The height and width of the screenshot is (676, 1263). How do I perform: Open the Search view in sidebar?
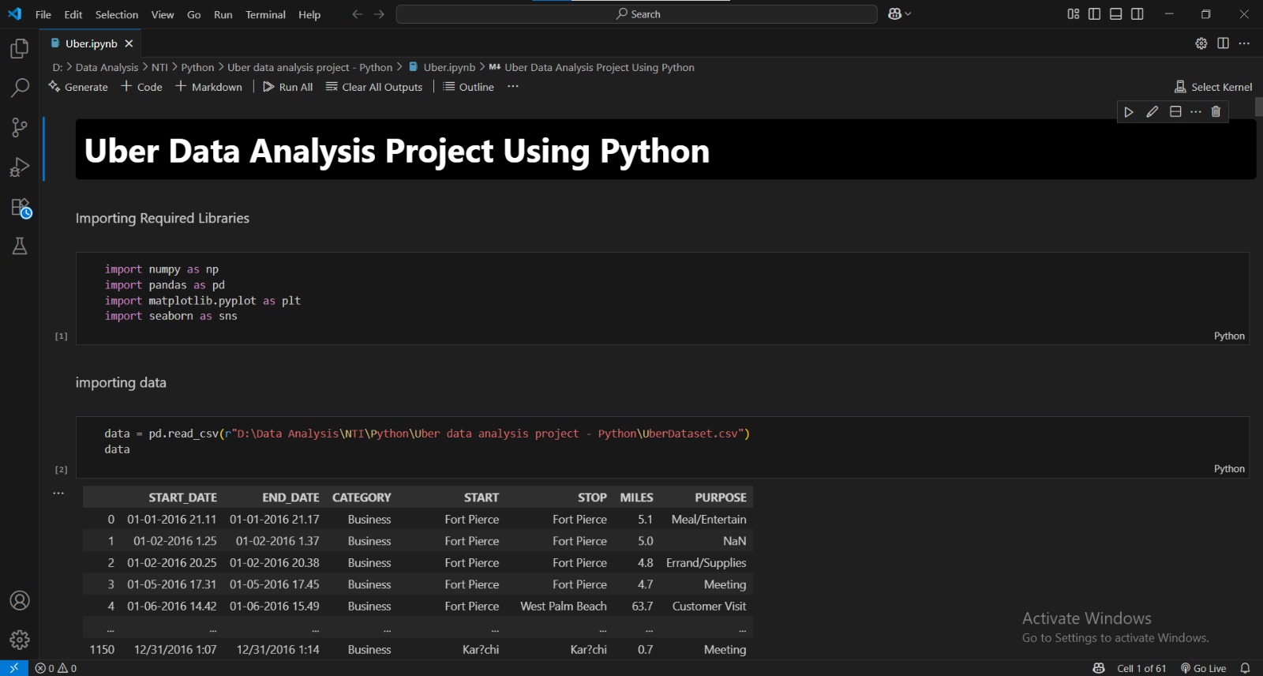20,88
